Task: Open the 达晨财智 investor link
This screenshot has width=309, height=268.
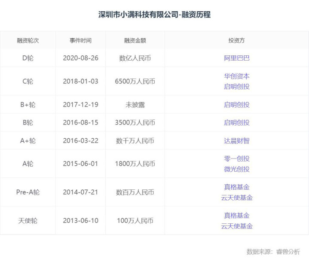Action: click(236, 140)
